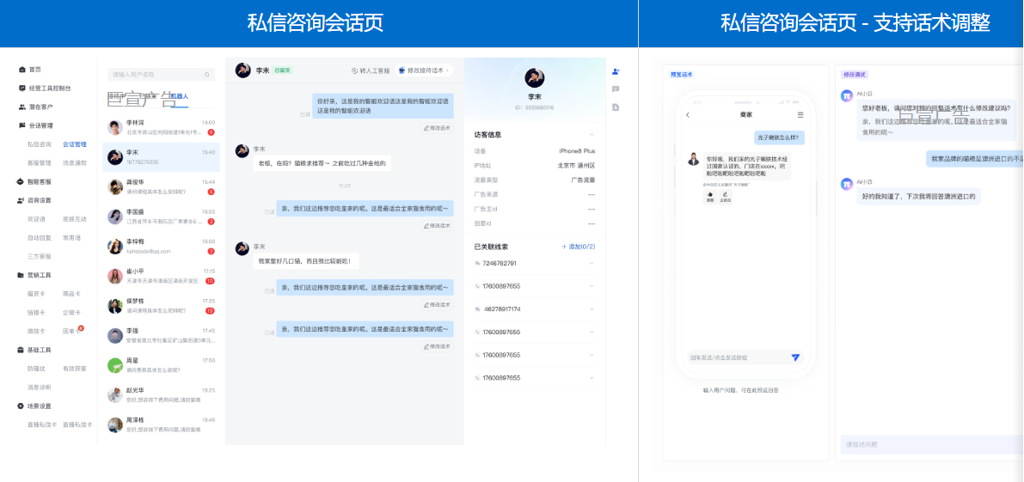This screenshot has height=482, width=1024.
Task: Go to 潜在客户 in the sidebar
Action: [40, 107]
